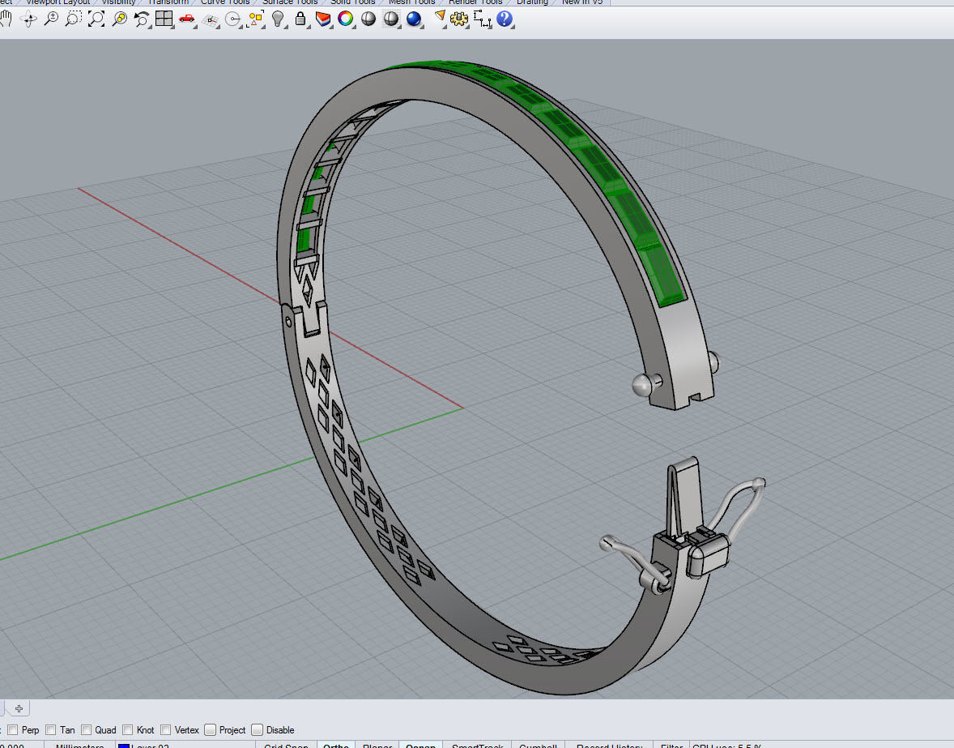Toggle Planar mode in status bar
This screenshot has height=748, width=954.
[377, 745]
